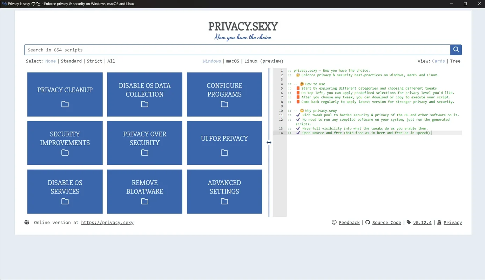Open the Security Improvements card
Image resolution: width=485 pixels, height=280 pixels.
[x=65, y=143]
